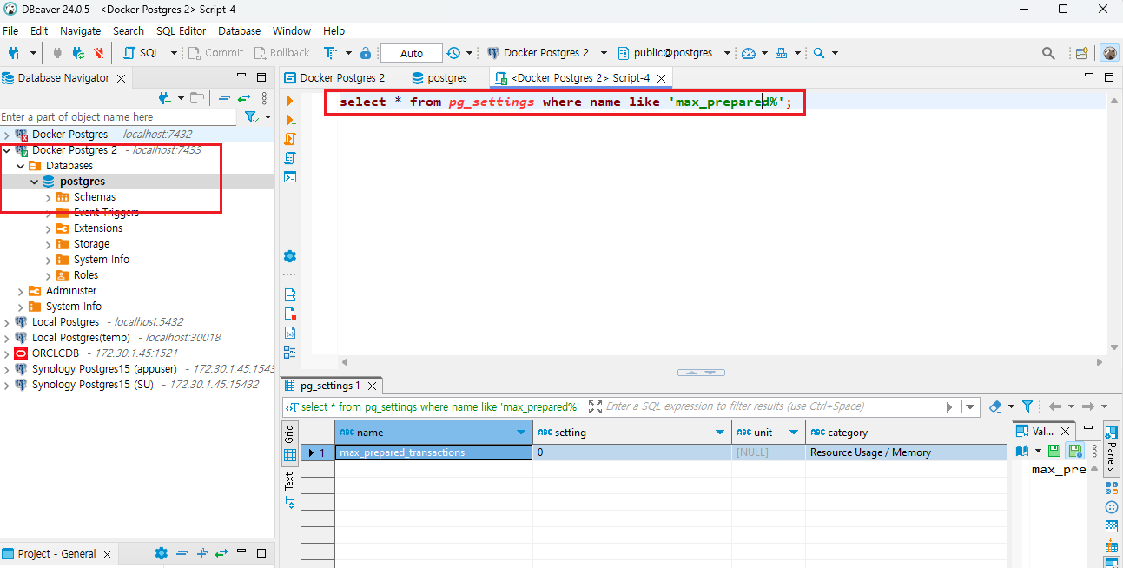
Task: Click Collapse All icon in Navigator
Action: (x=224, y=97)
